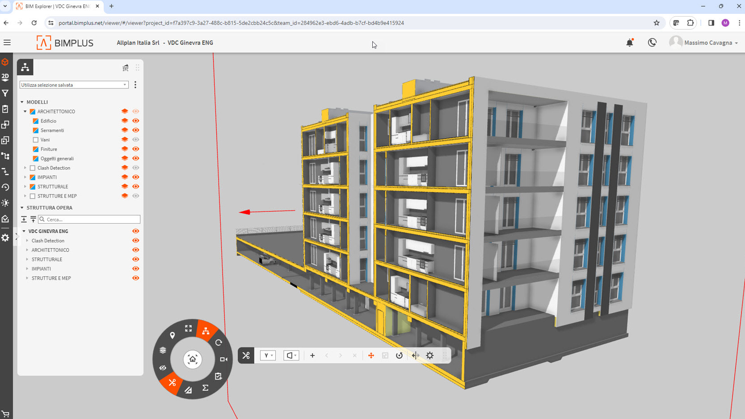Check the Vani checkbox in the model tree
This screenshot has height=419, width=745.
pos(35,140)
